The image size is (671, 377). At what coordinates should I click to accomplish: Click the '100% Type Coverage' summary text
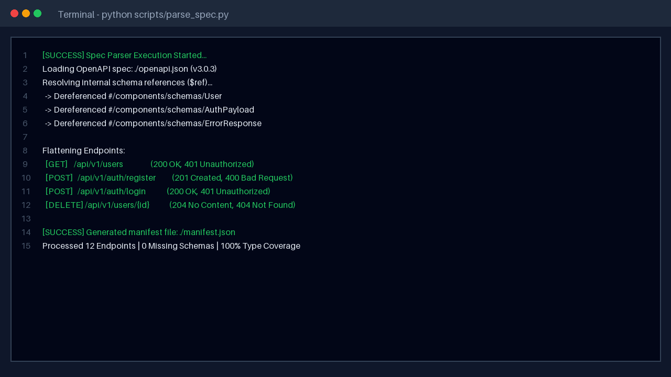point(261,246)
